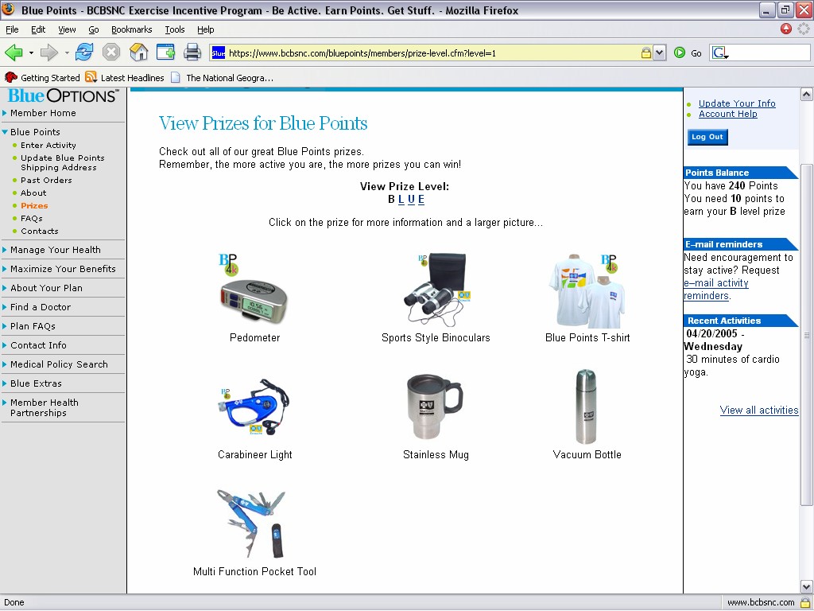Viewport: 814px width, 611px height.
Task: Open the Blue Points About page
Action: pos(33,193)
